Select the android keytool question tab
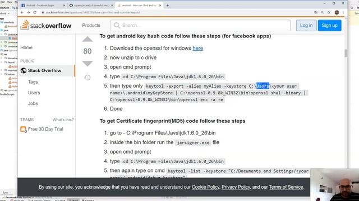Screen dimensions: 359x201 (x=139, y=5)
